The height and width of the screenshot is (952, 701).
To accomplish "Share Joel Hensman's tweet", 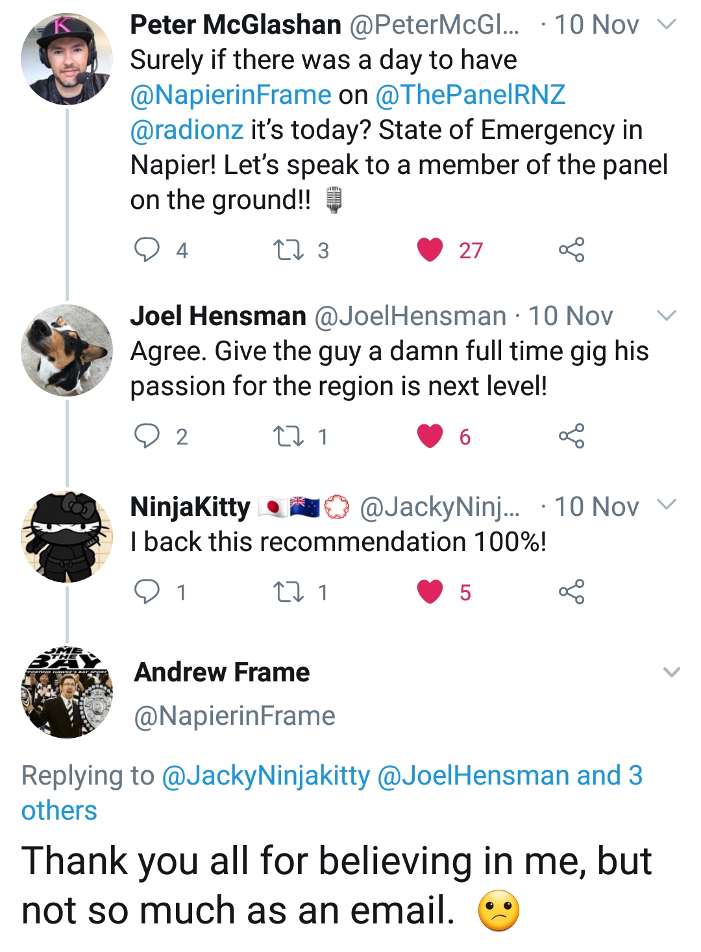I will coord(571,436).
